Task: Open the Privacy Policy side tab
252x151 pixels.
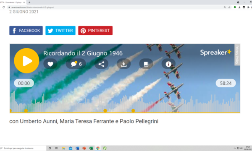Action: point(237,55)
